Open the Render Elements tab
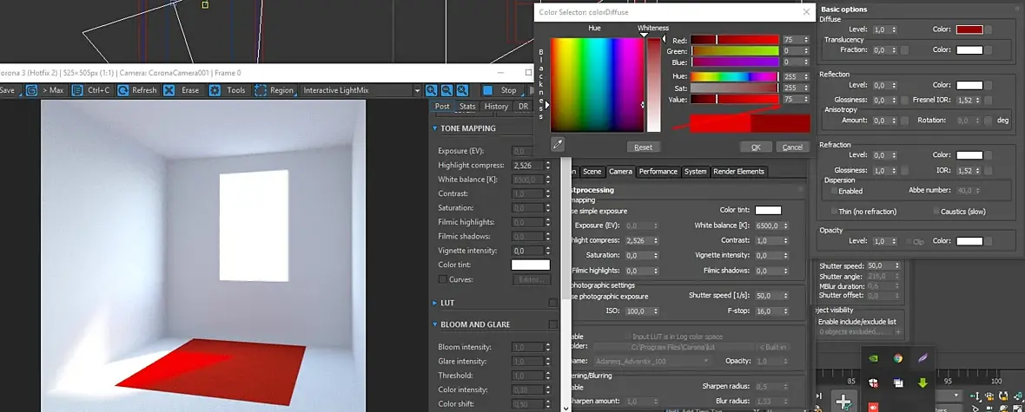 pos(738,172)
